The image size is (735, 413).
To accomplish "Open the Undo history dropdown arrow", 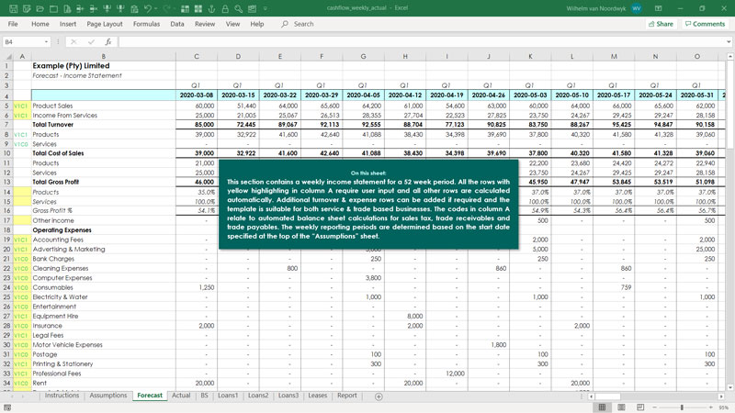I will 156,9.
